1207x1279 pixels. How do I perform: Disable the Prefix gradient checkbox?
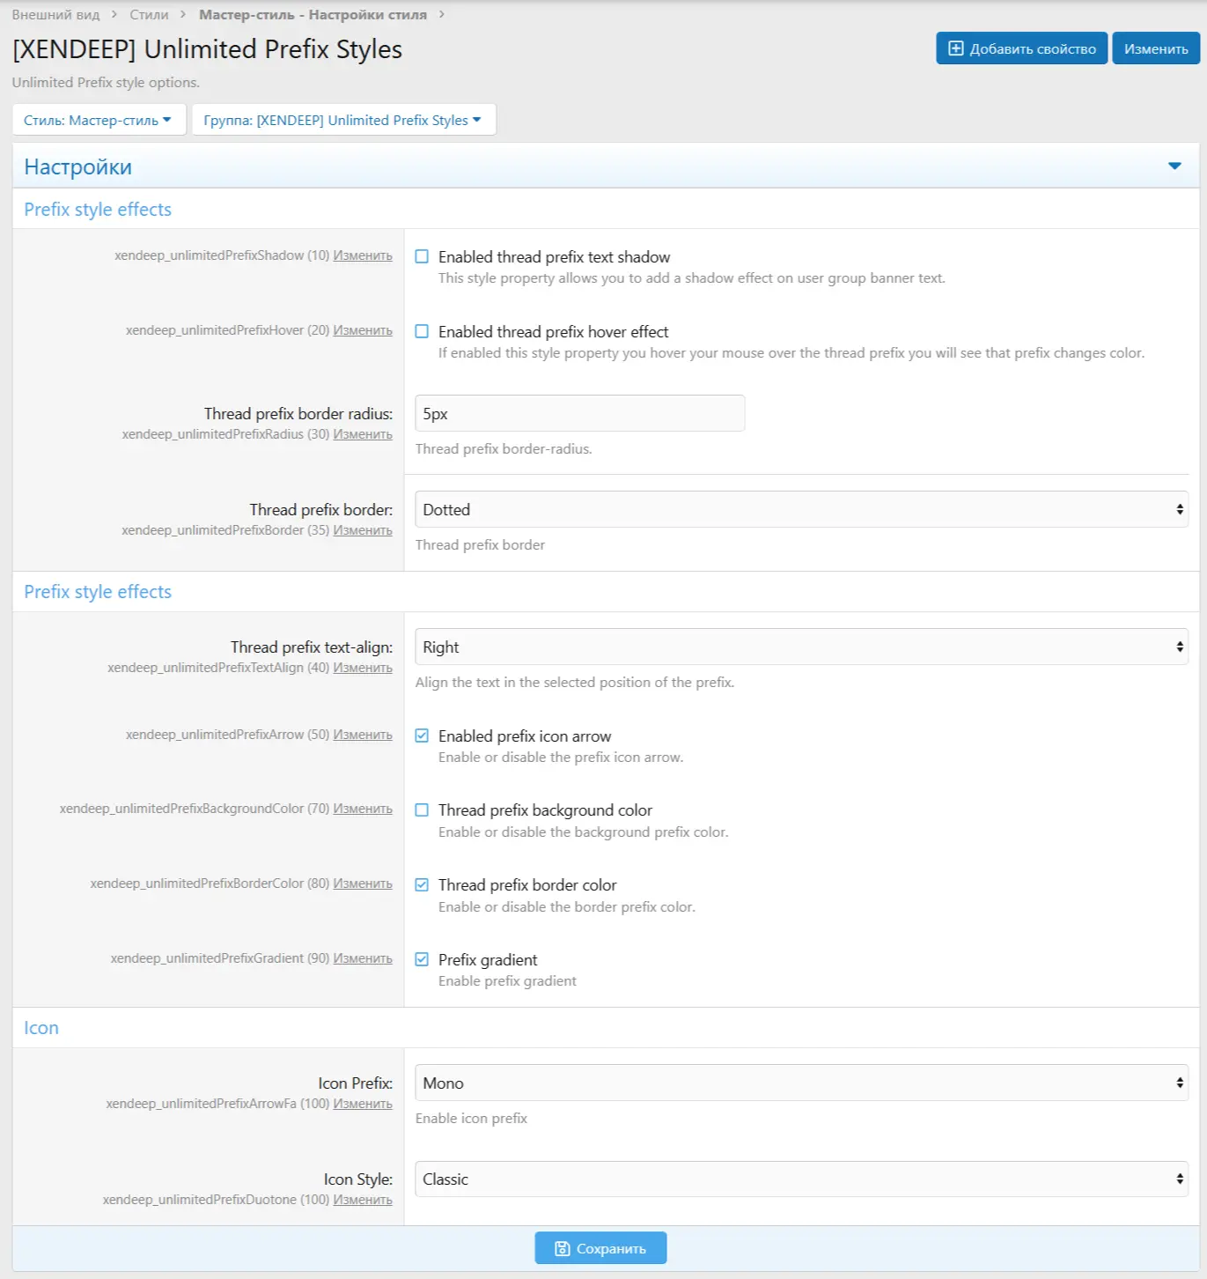point(423,960)
